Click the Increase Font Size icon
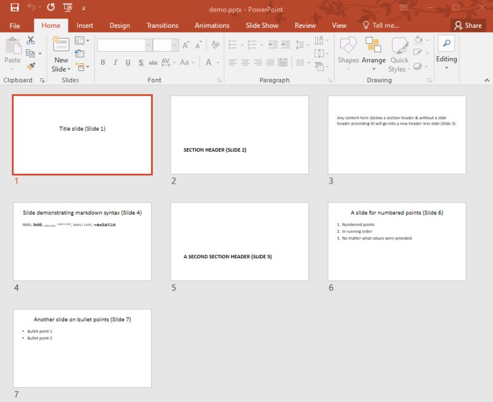This screenshot has height=402, width=493. coord(185,45)
